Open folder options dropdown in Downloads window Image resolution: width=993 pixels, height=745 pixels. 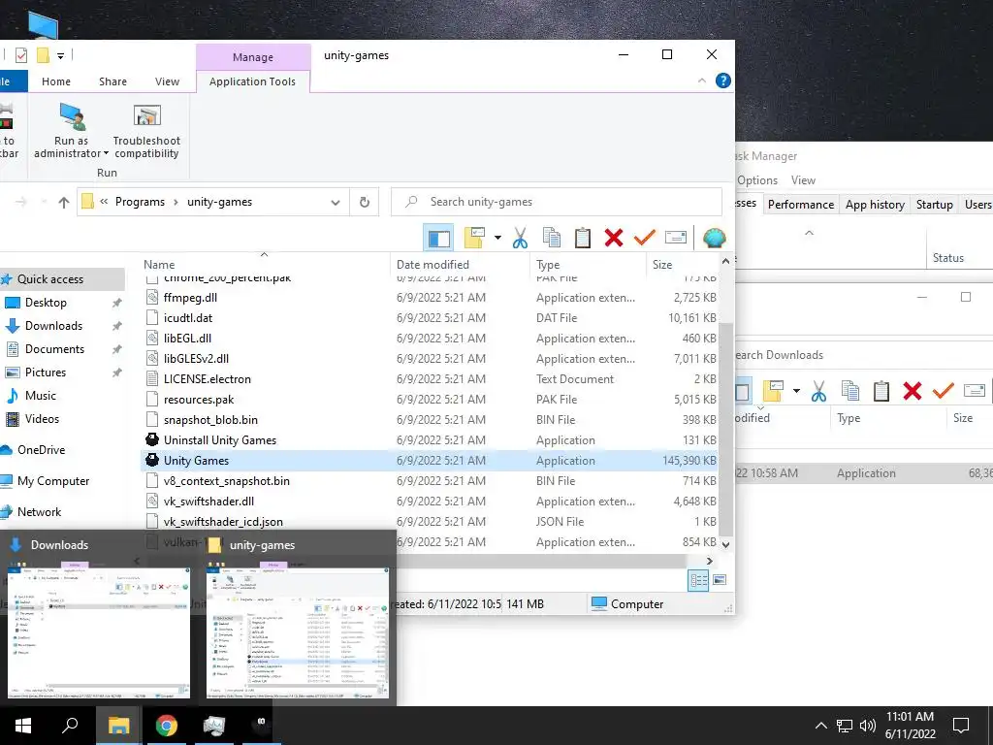[x=796, y=391]
